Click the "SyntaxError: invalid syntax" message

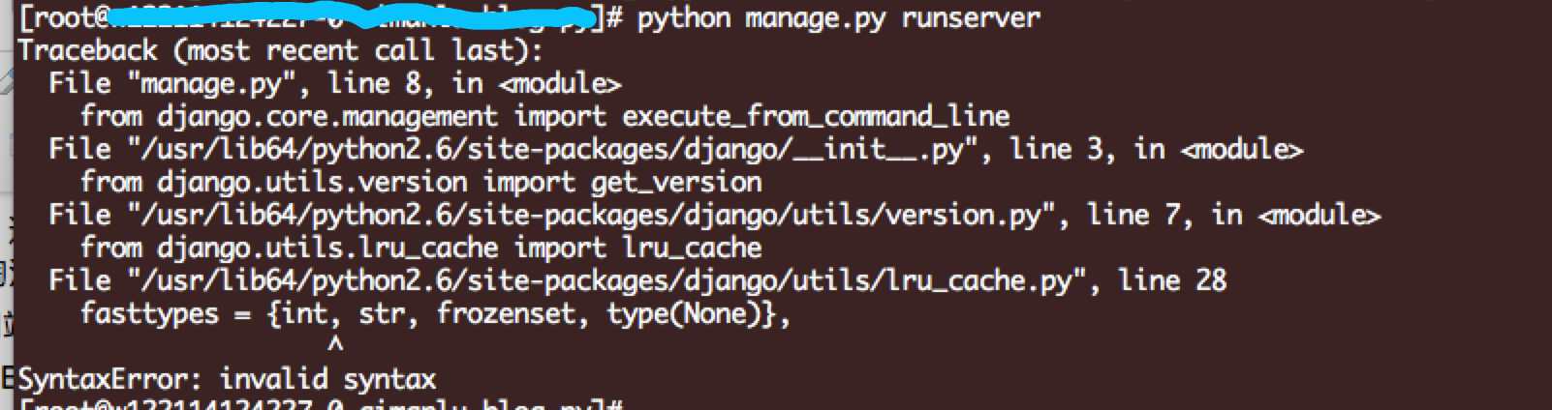(227, 379)
